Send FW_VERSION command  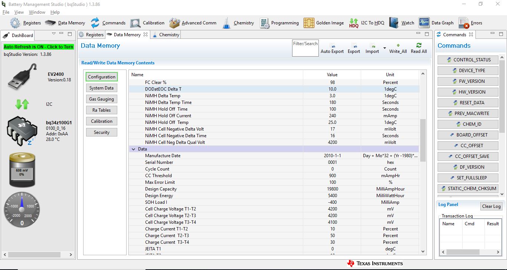pyautogui.click(x=468, y=81)
